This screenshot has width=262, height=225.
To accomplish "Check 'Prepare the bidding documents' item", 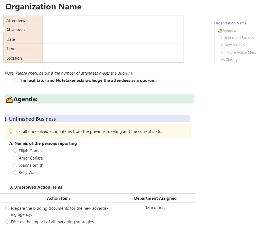I will 7,208.
